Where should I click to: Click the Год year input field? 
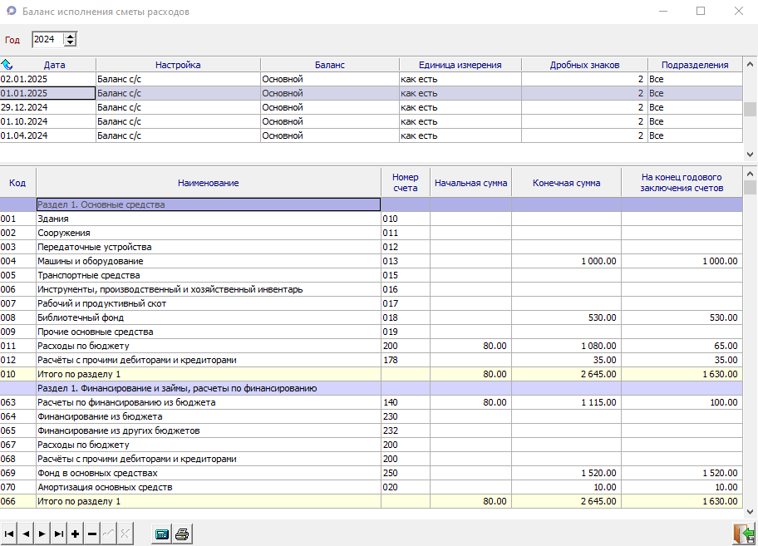(47, 40)
